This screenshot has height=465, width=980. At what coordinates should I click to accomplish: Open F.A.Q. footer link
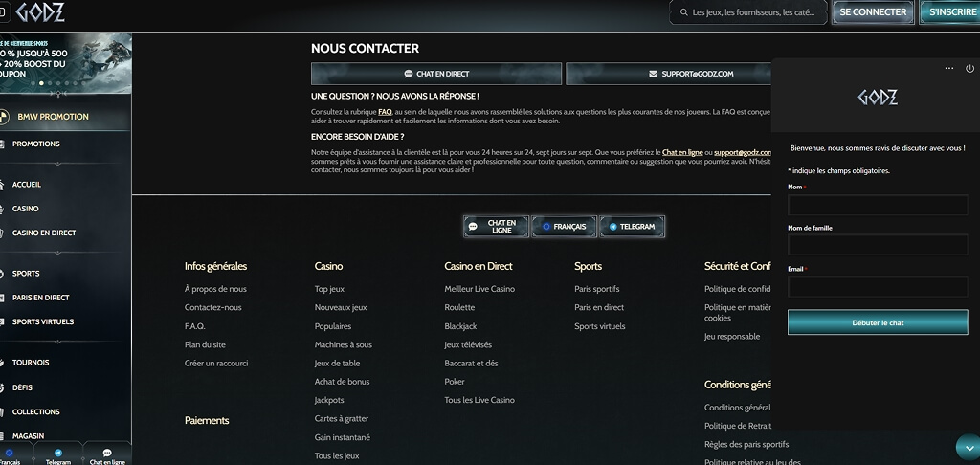(195, 326)
